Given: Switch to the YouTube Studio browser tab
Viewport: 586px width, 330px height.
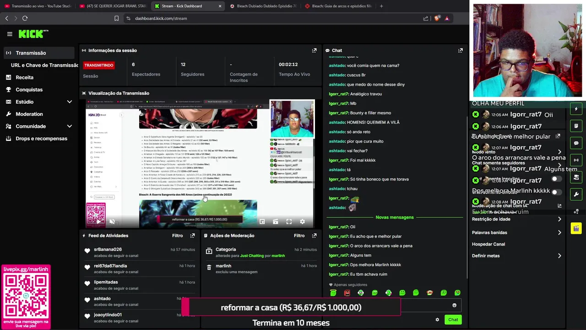Looking at the screenshot, I should pos(38,6).
